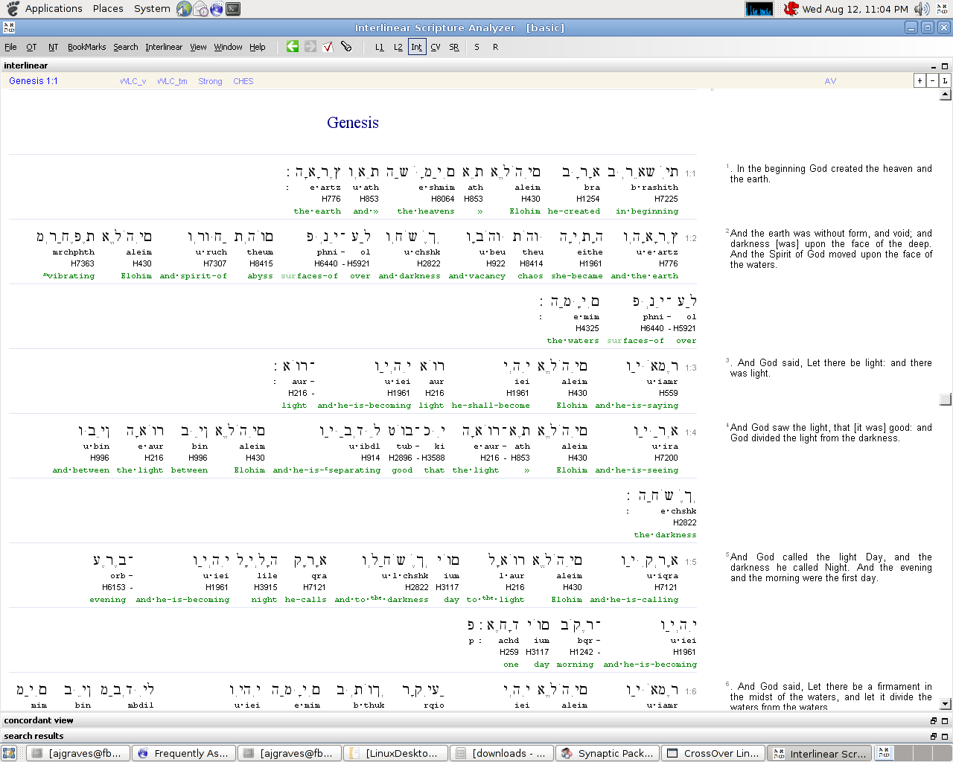Image resolution: width=953 pixels, height=762 pixels.
Task: Select the flashlight lookup tool icon
Action: [347, 46]
